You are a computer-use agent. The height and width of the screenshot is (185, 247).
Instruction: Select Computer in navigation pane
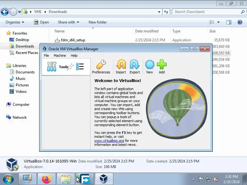coord(21,105)
